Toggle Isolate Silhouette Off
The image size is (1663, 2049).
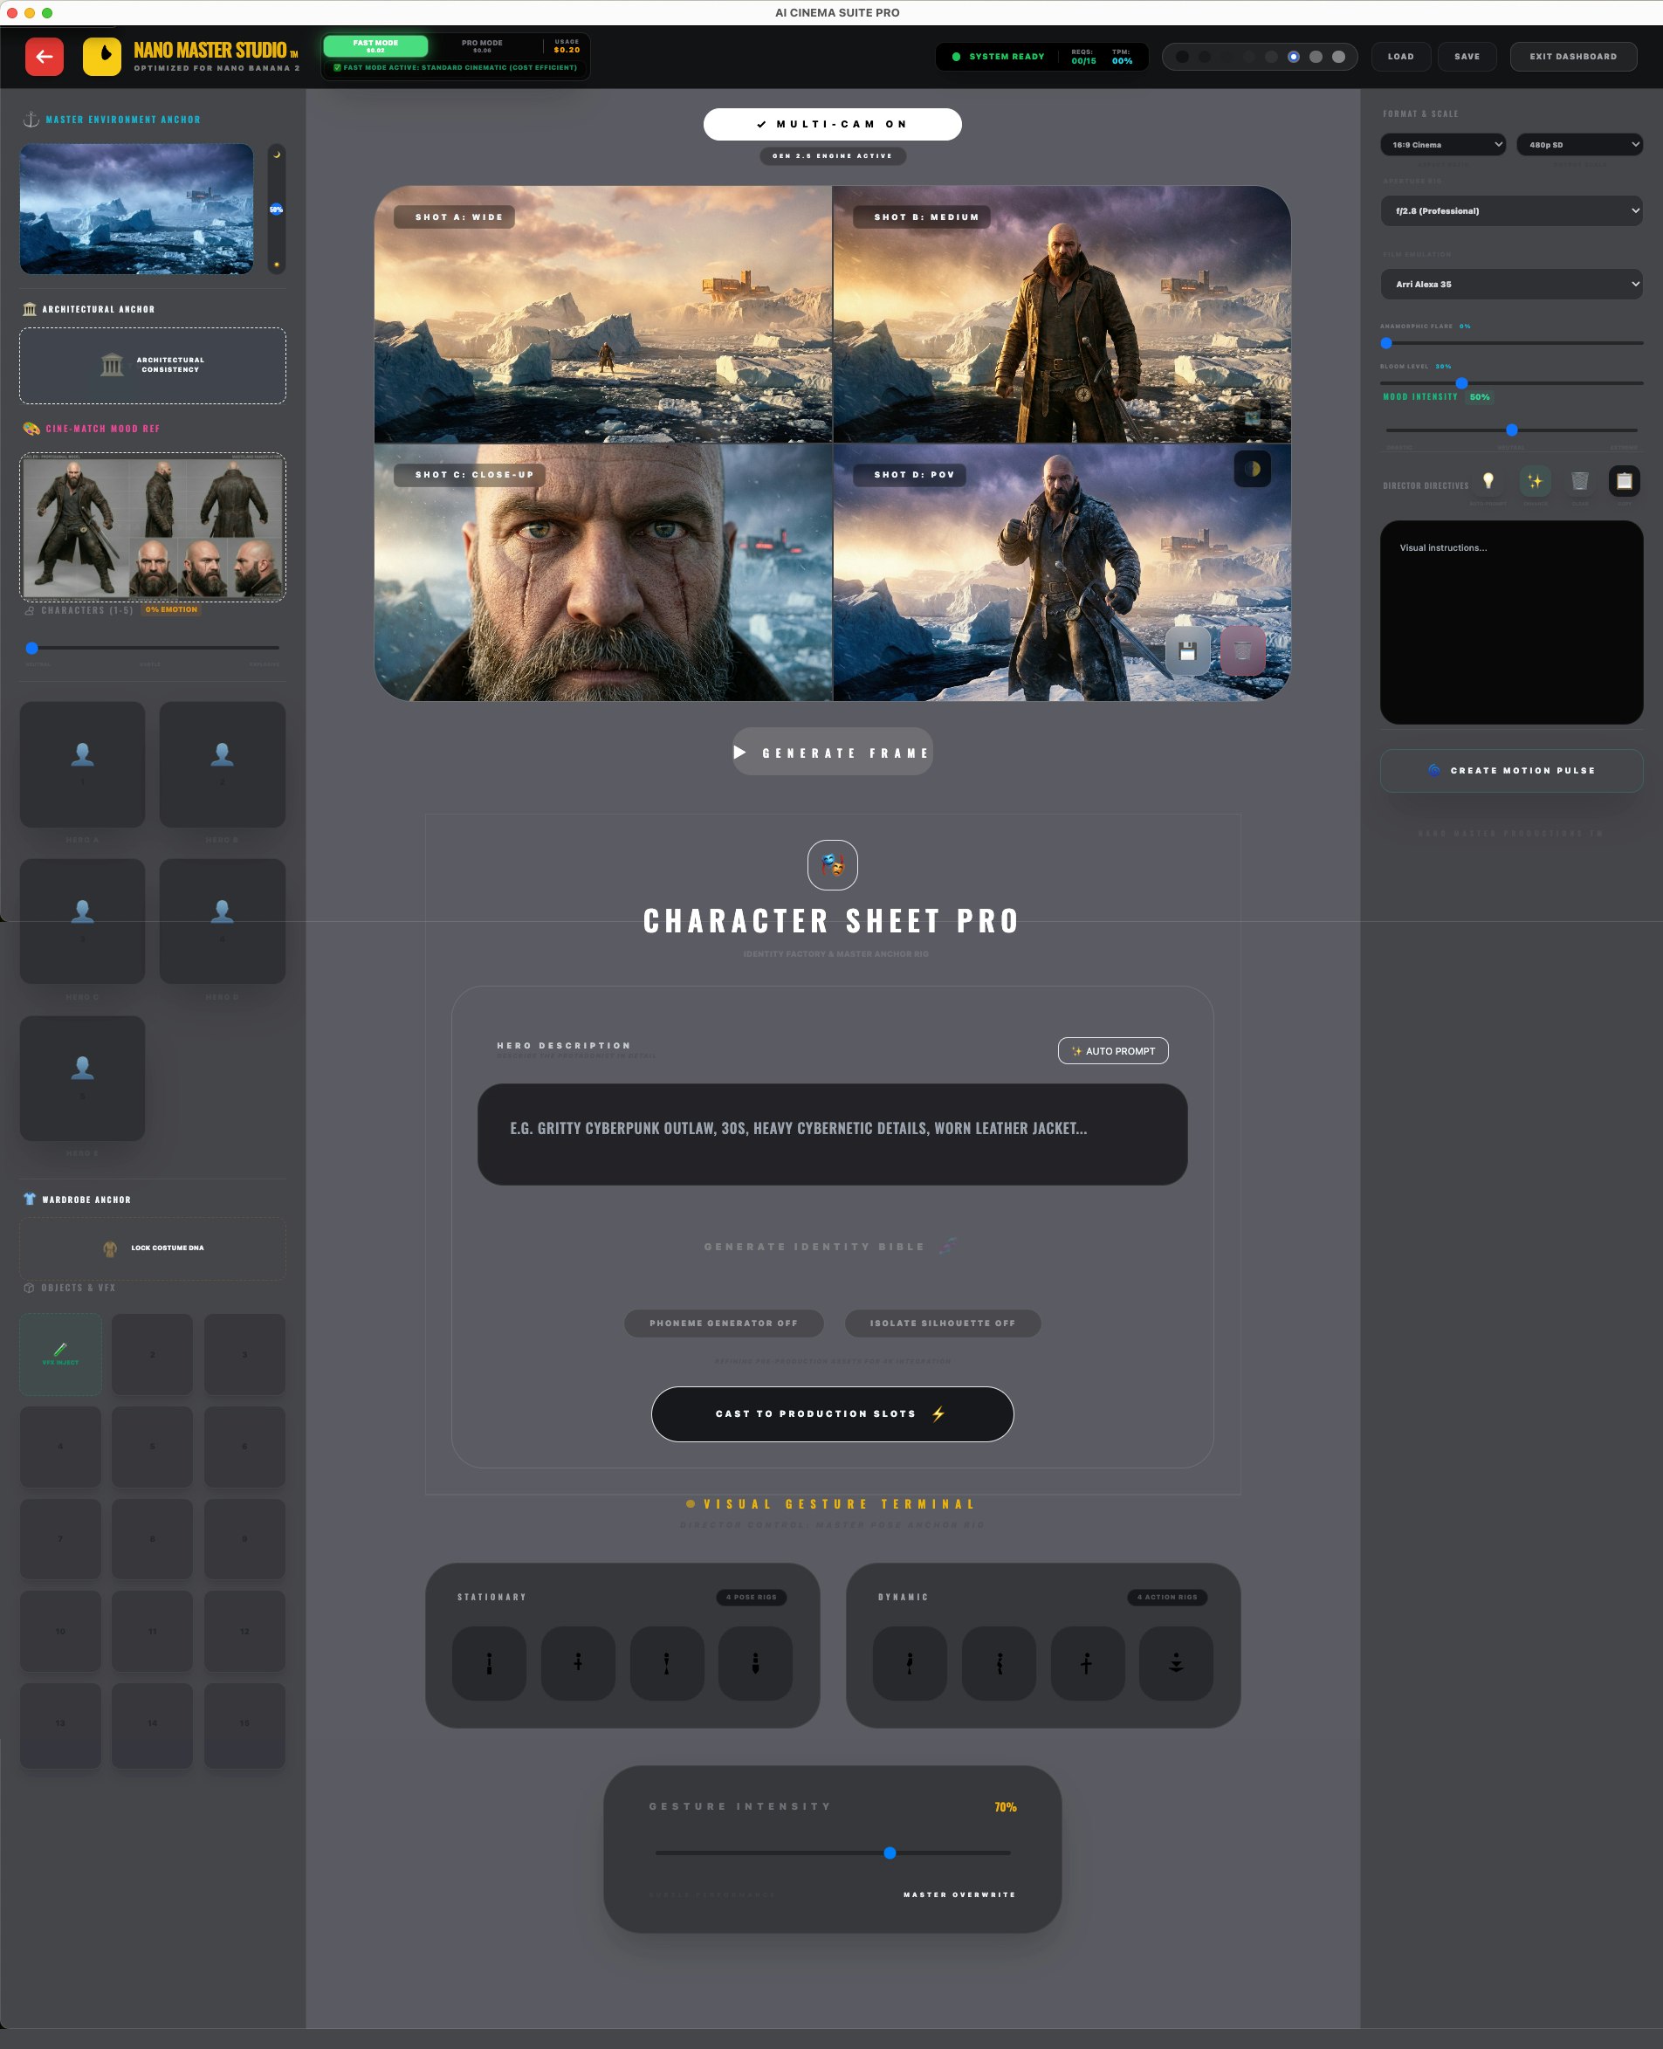tap(943, 1323)
